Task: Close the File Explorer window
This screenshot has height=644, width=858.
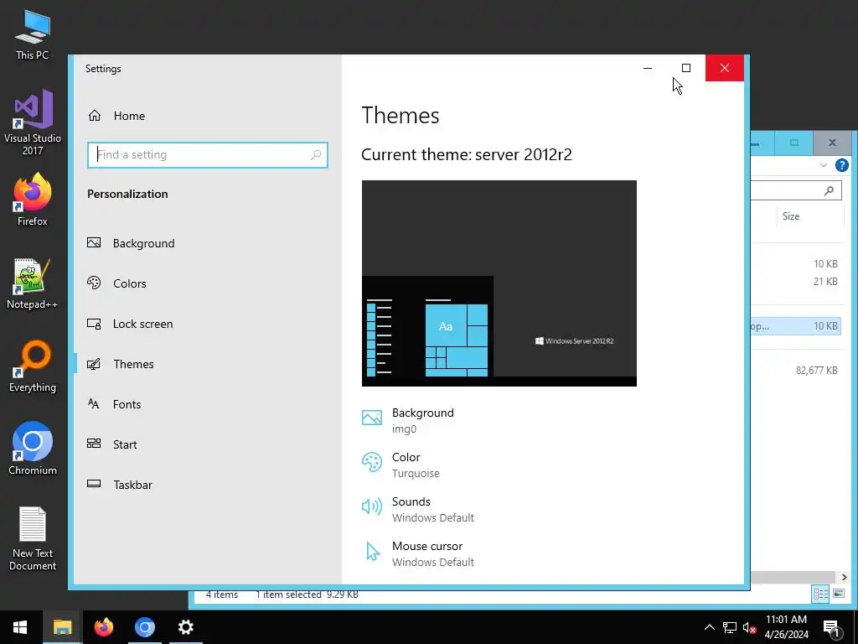Action: pyautogui.click(x=832, y=143)
